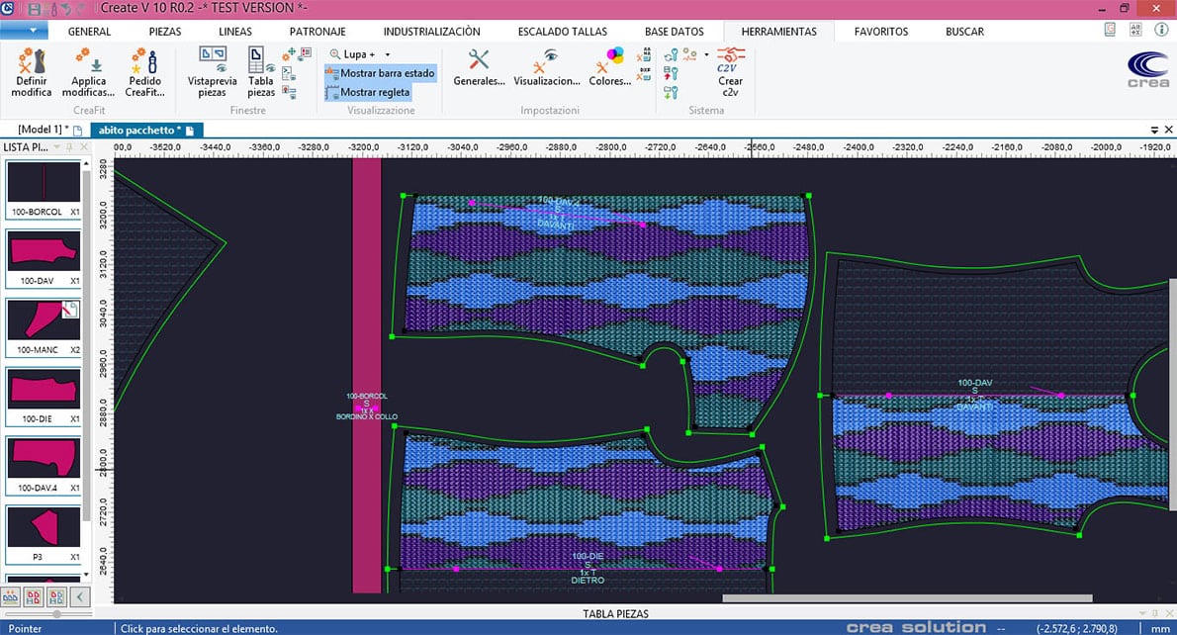Click the Lupa + magnifier tool
The width and height of the screenshot is (1177, 635).
point(352,54)
